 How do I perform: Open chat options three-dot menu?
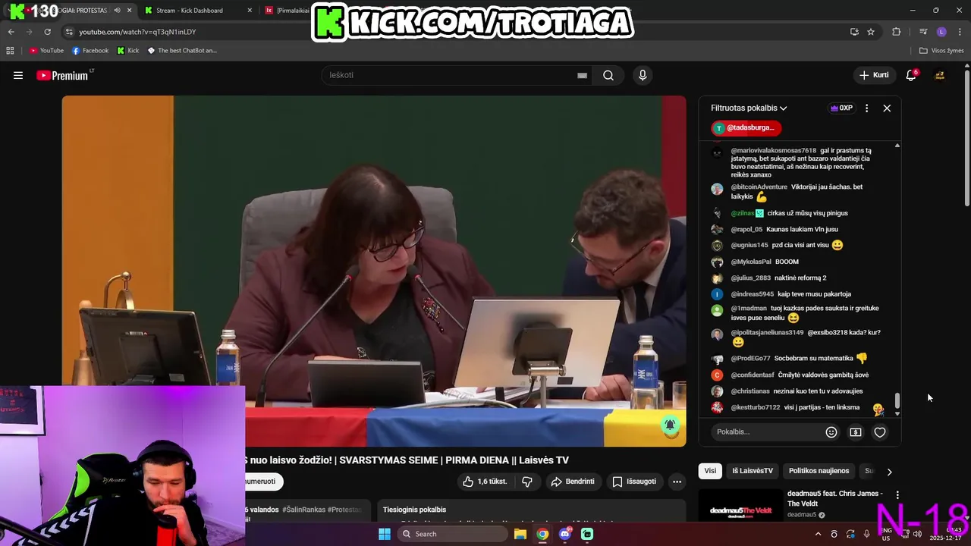866,108
